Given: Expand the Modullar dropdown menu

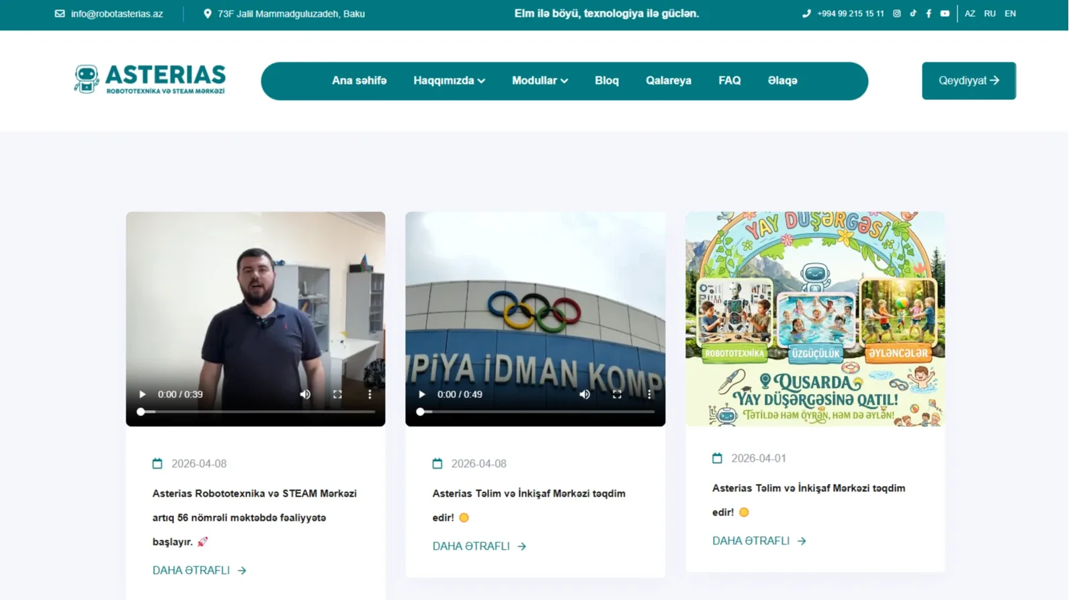Looking at the screenshot, I should tap(540, 81).
